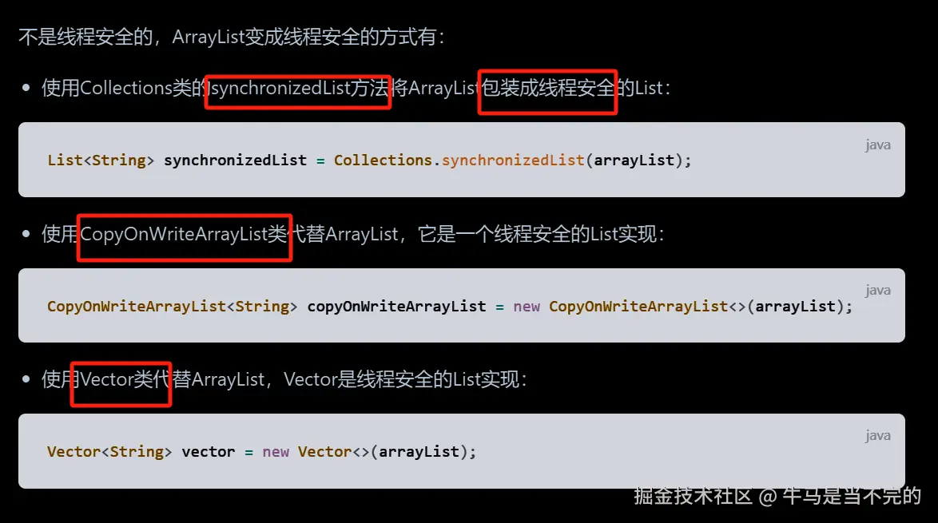Click the Vector<String> type in third code block

pos(109,452)
